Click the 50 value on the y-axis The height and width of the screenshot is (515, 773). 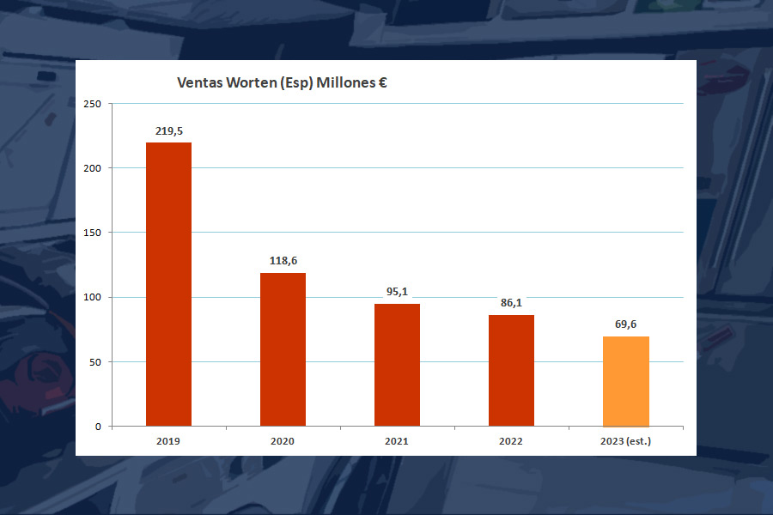click(x=95, y=362)
